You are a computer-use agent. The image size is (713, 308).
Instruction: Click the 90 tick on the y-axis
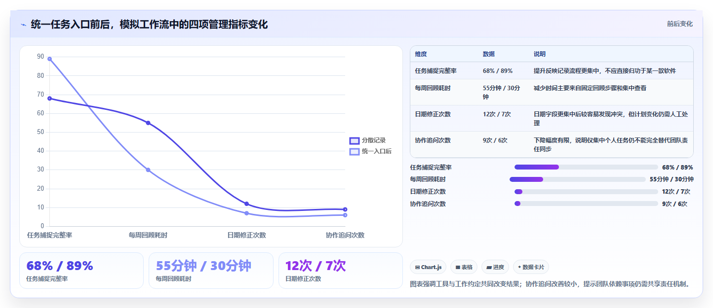pyautogui.click(x=40, y=57)
